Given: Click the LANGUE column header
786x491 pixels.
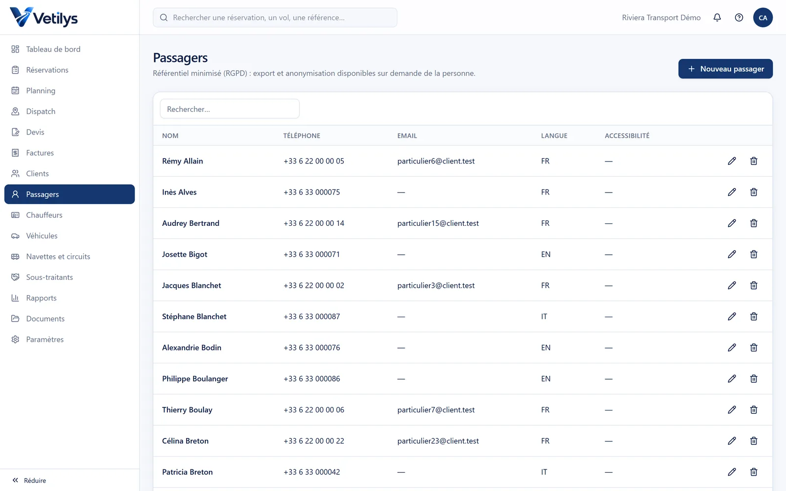Looking at the screenshot, I should point(554,136).
